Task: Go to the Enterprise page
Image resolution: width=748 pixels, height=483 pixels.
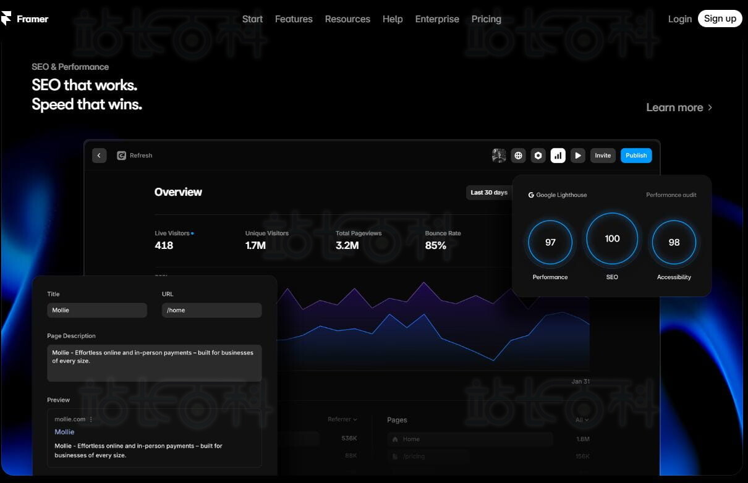Action: (x=437, y=19)
